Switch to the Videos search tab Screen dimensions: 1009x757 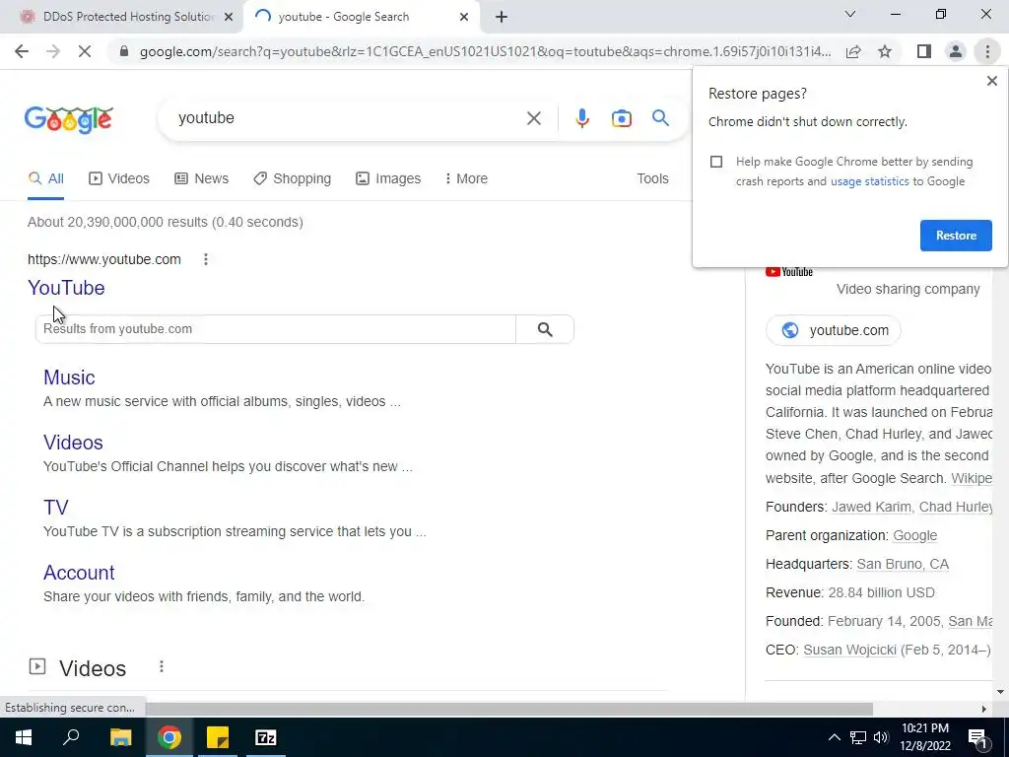(119, 179)
